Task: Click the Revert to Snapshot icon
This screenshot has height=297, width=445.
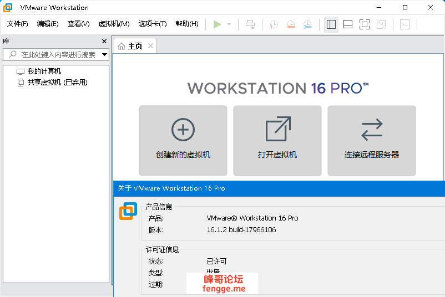Action: pyautogui.click(x=291, y=24)
